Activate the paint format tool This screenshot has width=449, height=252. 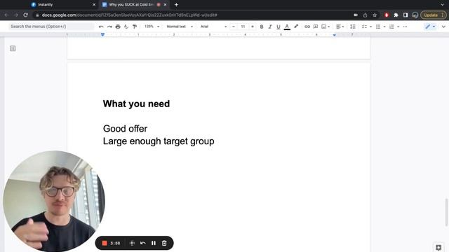click(134, 27)
